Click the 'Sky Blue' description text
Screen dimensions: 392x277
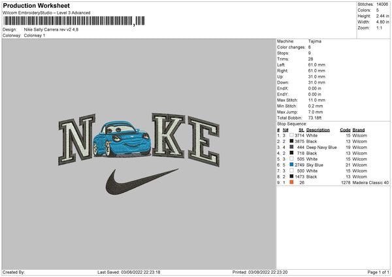(315, 165)
